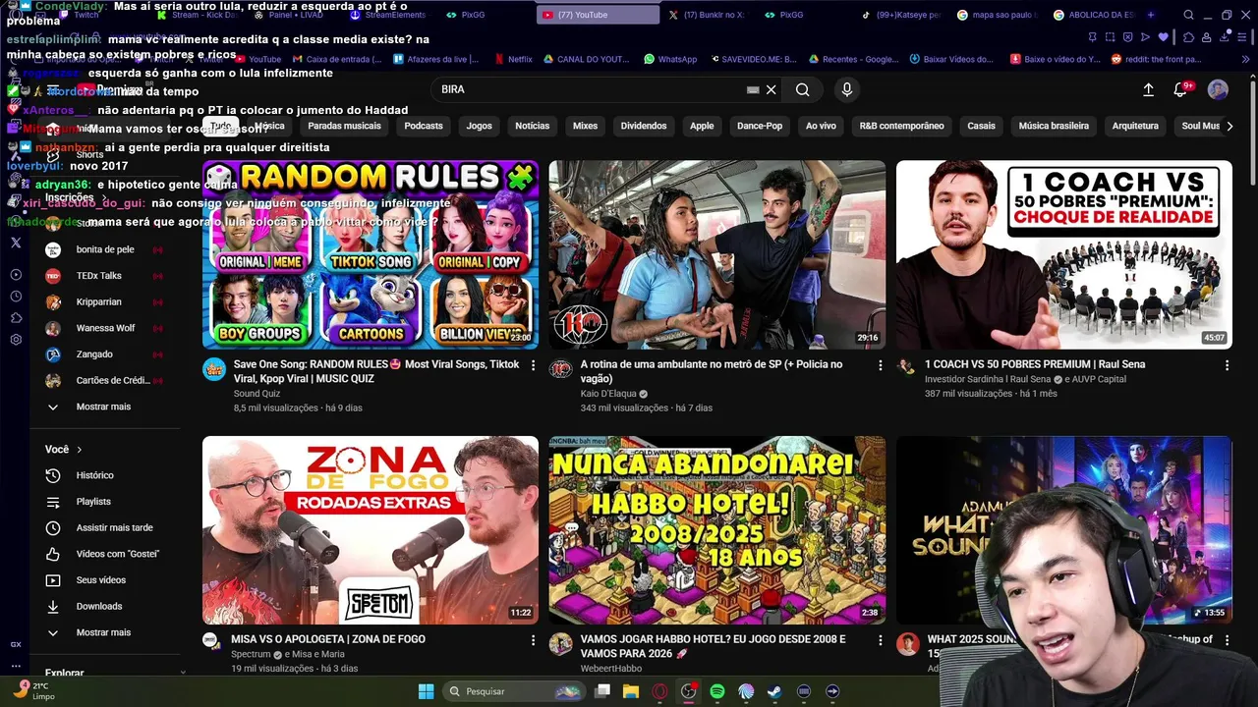This screenshot has width=1258, height=707.
Task: Open the account avatar menu
Action: 1218,89
